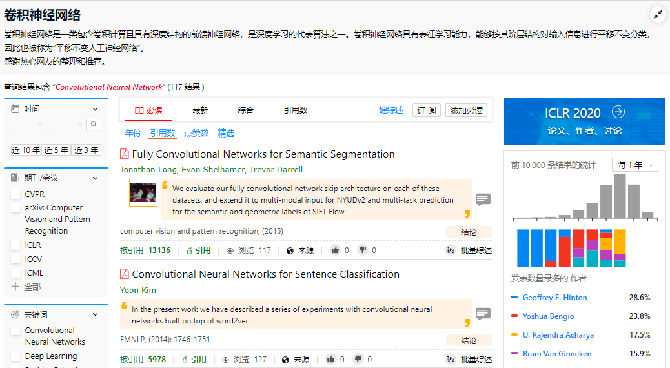Click 结论 tag on Fully Convolutional Networks paper

[x=469, y=232]
